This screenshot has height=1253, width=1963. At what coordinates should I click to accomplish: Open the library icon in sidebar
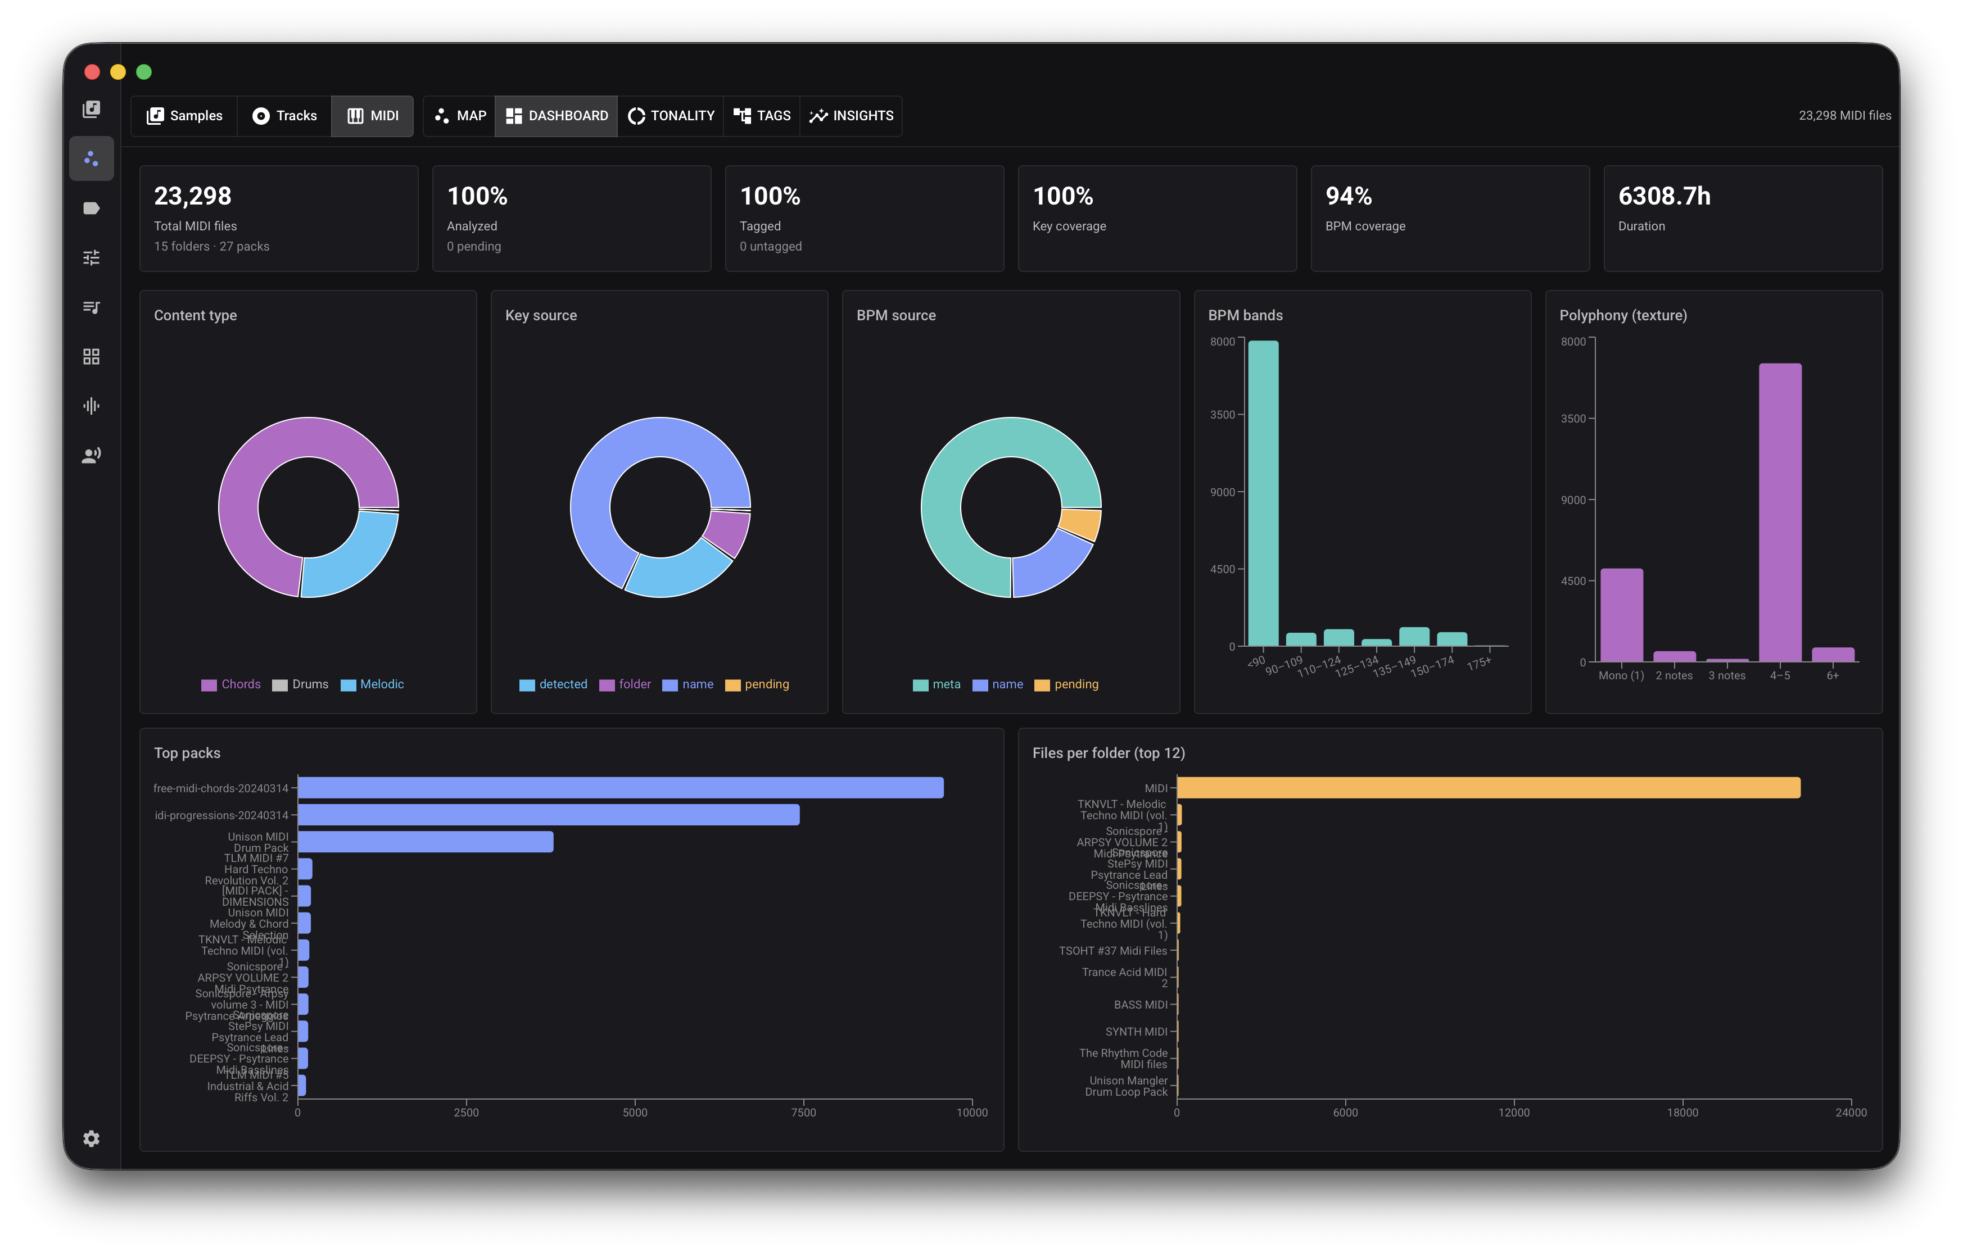click(91, 109)
